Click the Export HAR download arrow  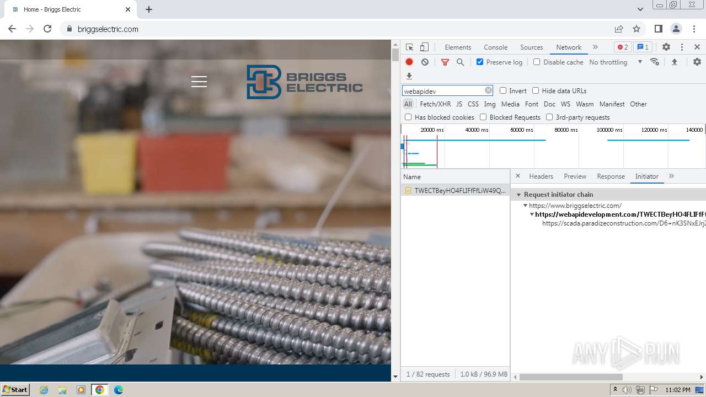(409, 76)
